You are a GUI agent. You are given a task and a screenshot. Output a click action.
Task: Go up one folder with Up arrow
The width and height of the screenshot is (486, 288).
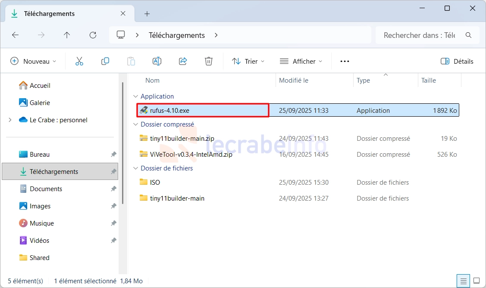(x=67, y=35)
